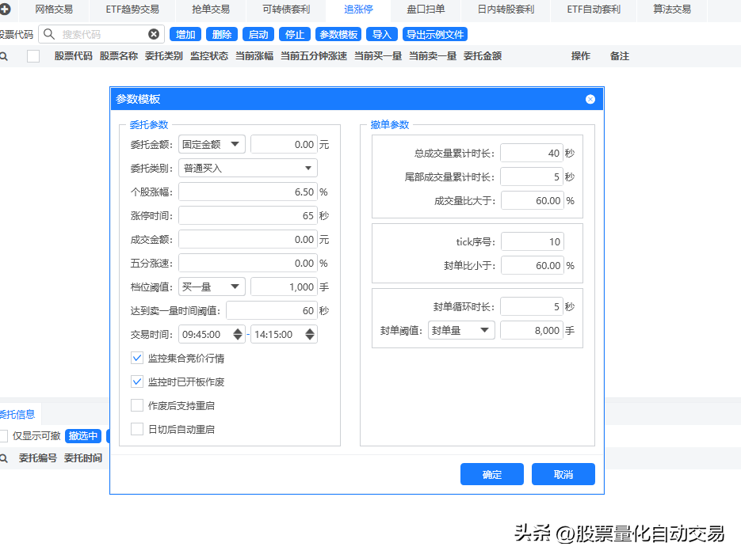The width and height of the screenshot is (741, 558).
Task: Click the end time 14:15:00 spinner
Action: click(x=310, y=334)
